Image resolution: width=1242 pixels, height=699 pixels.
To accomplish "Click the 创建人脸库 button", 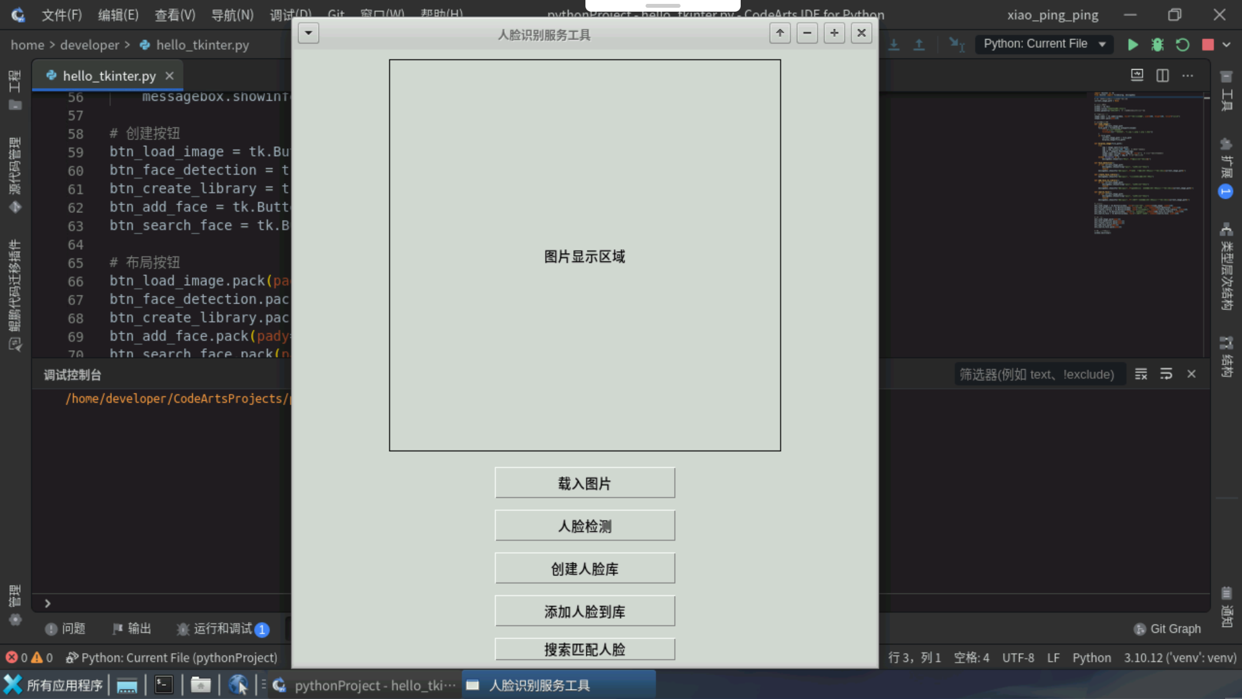I will [584, 568].
